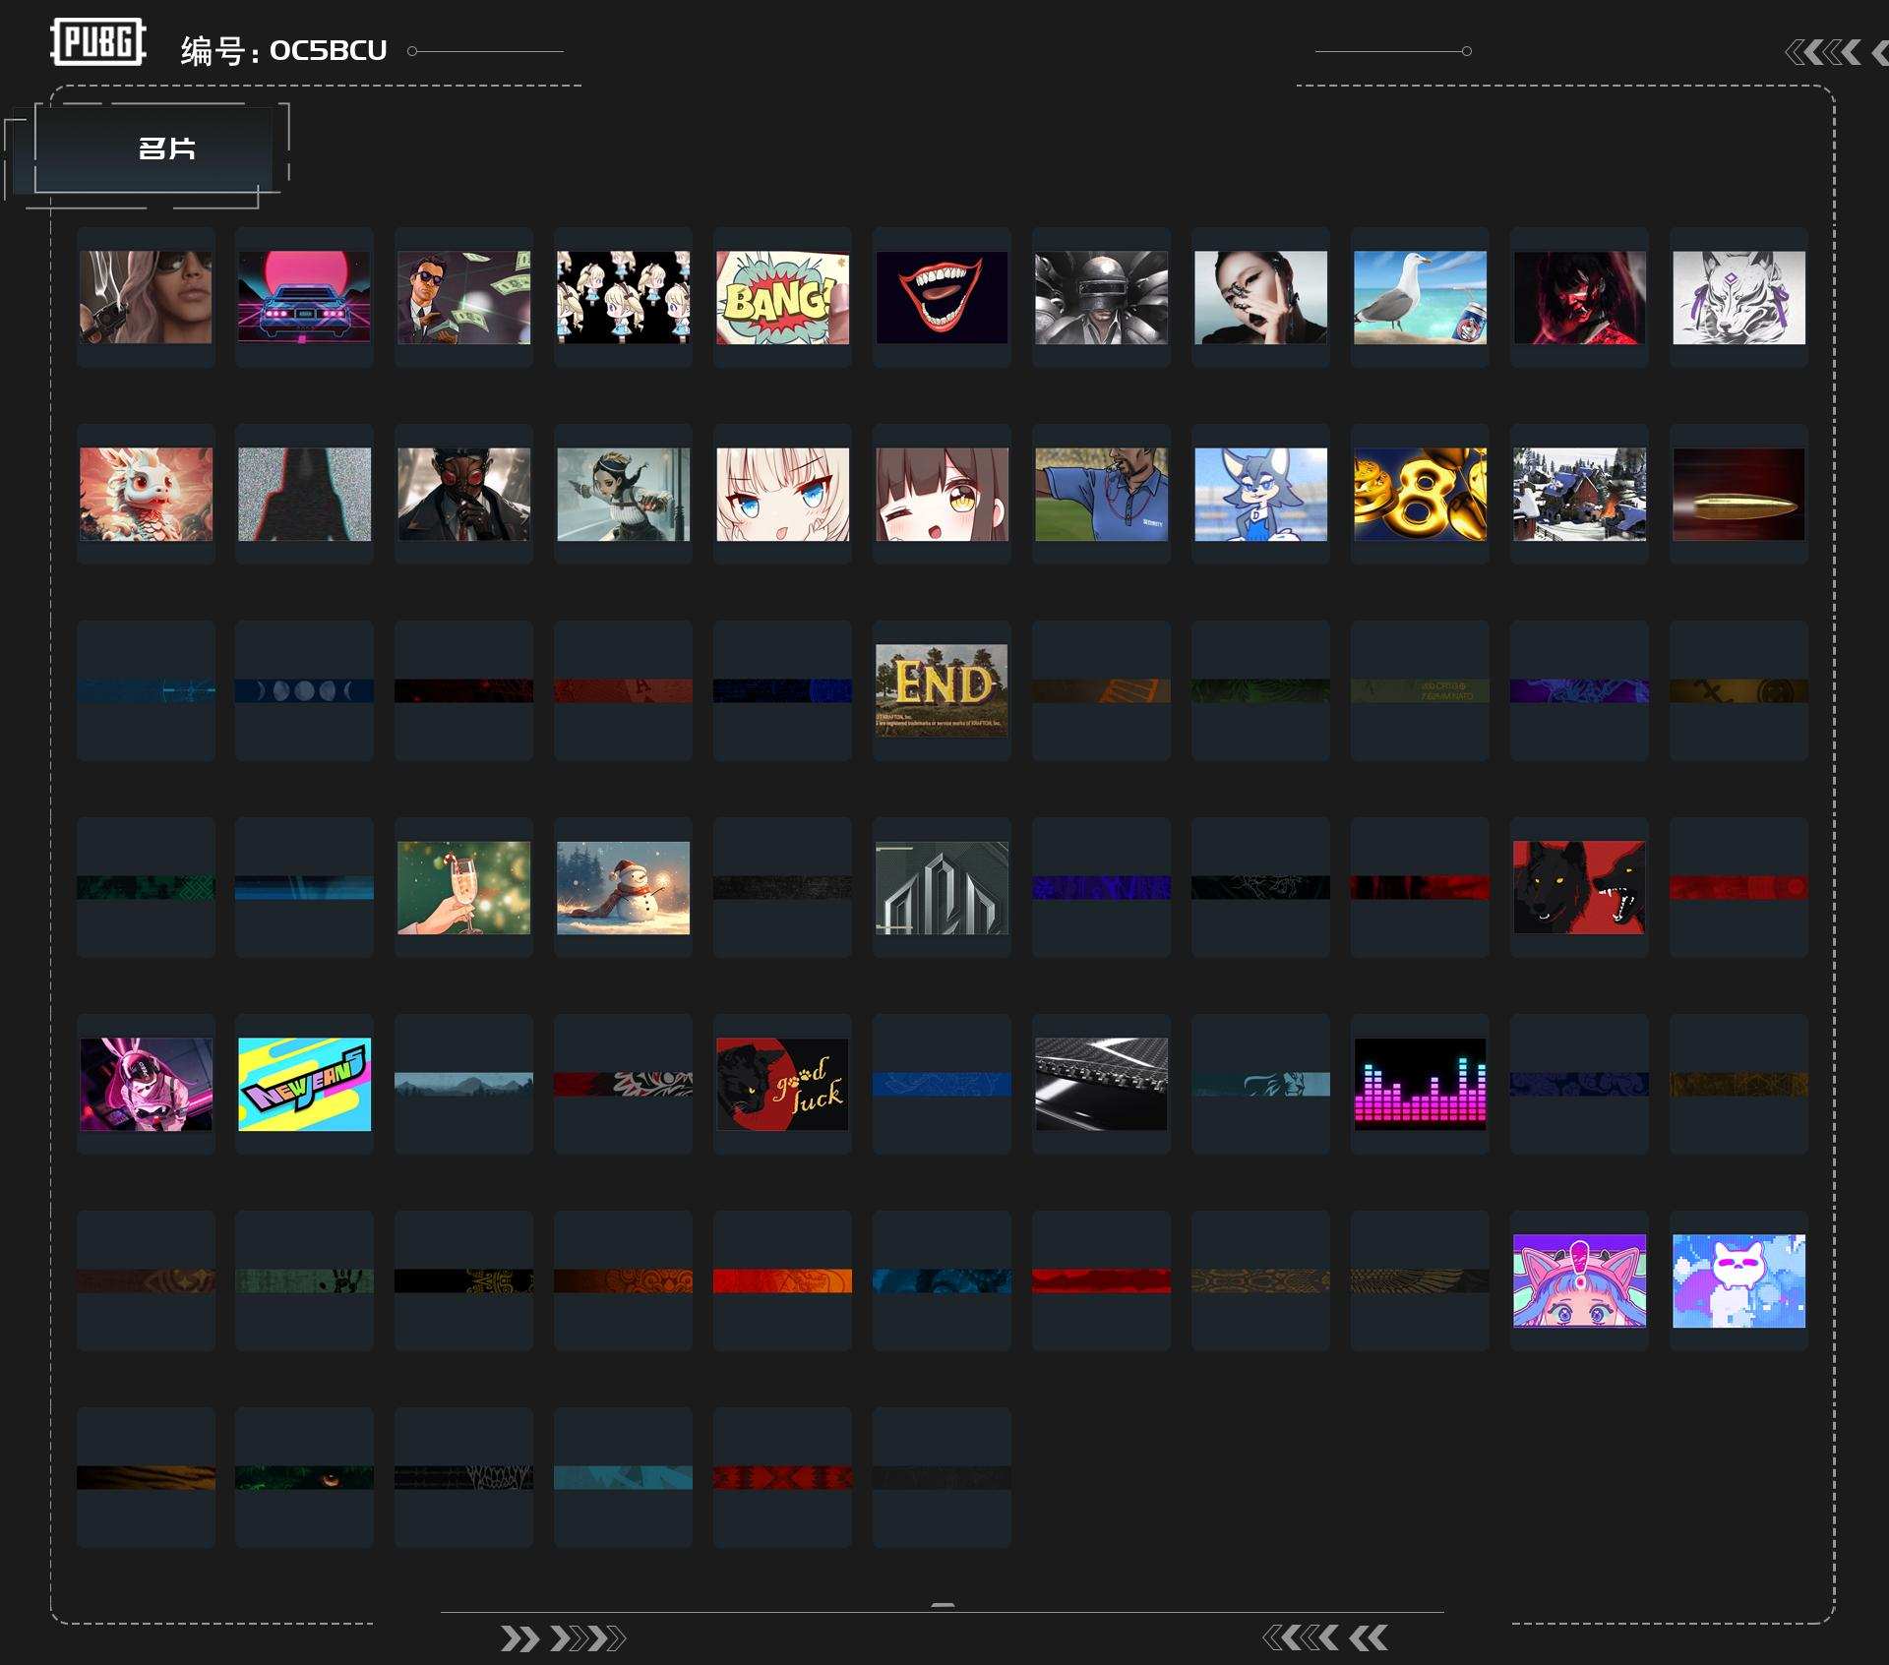Viewport: 1889px width, 1665px height.
Task: Choose the dancing girl with headpiece nameplate
Action: click(x=623, y=494)
